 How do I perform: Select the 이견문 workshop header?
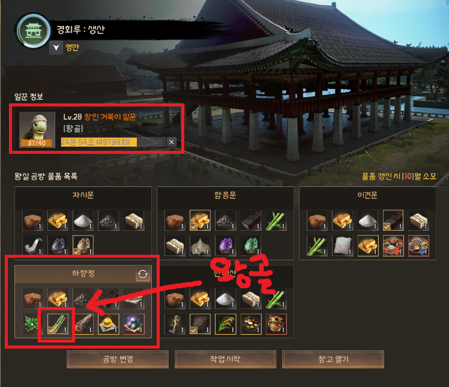click(368, 195)
